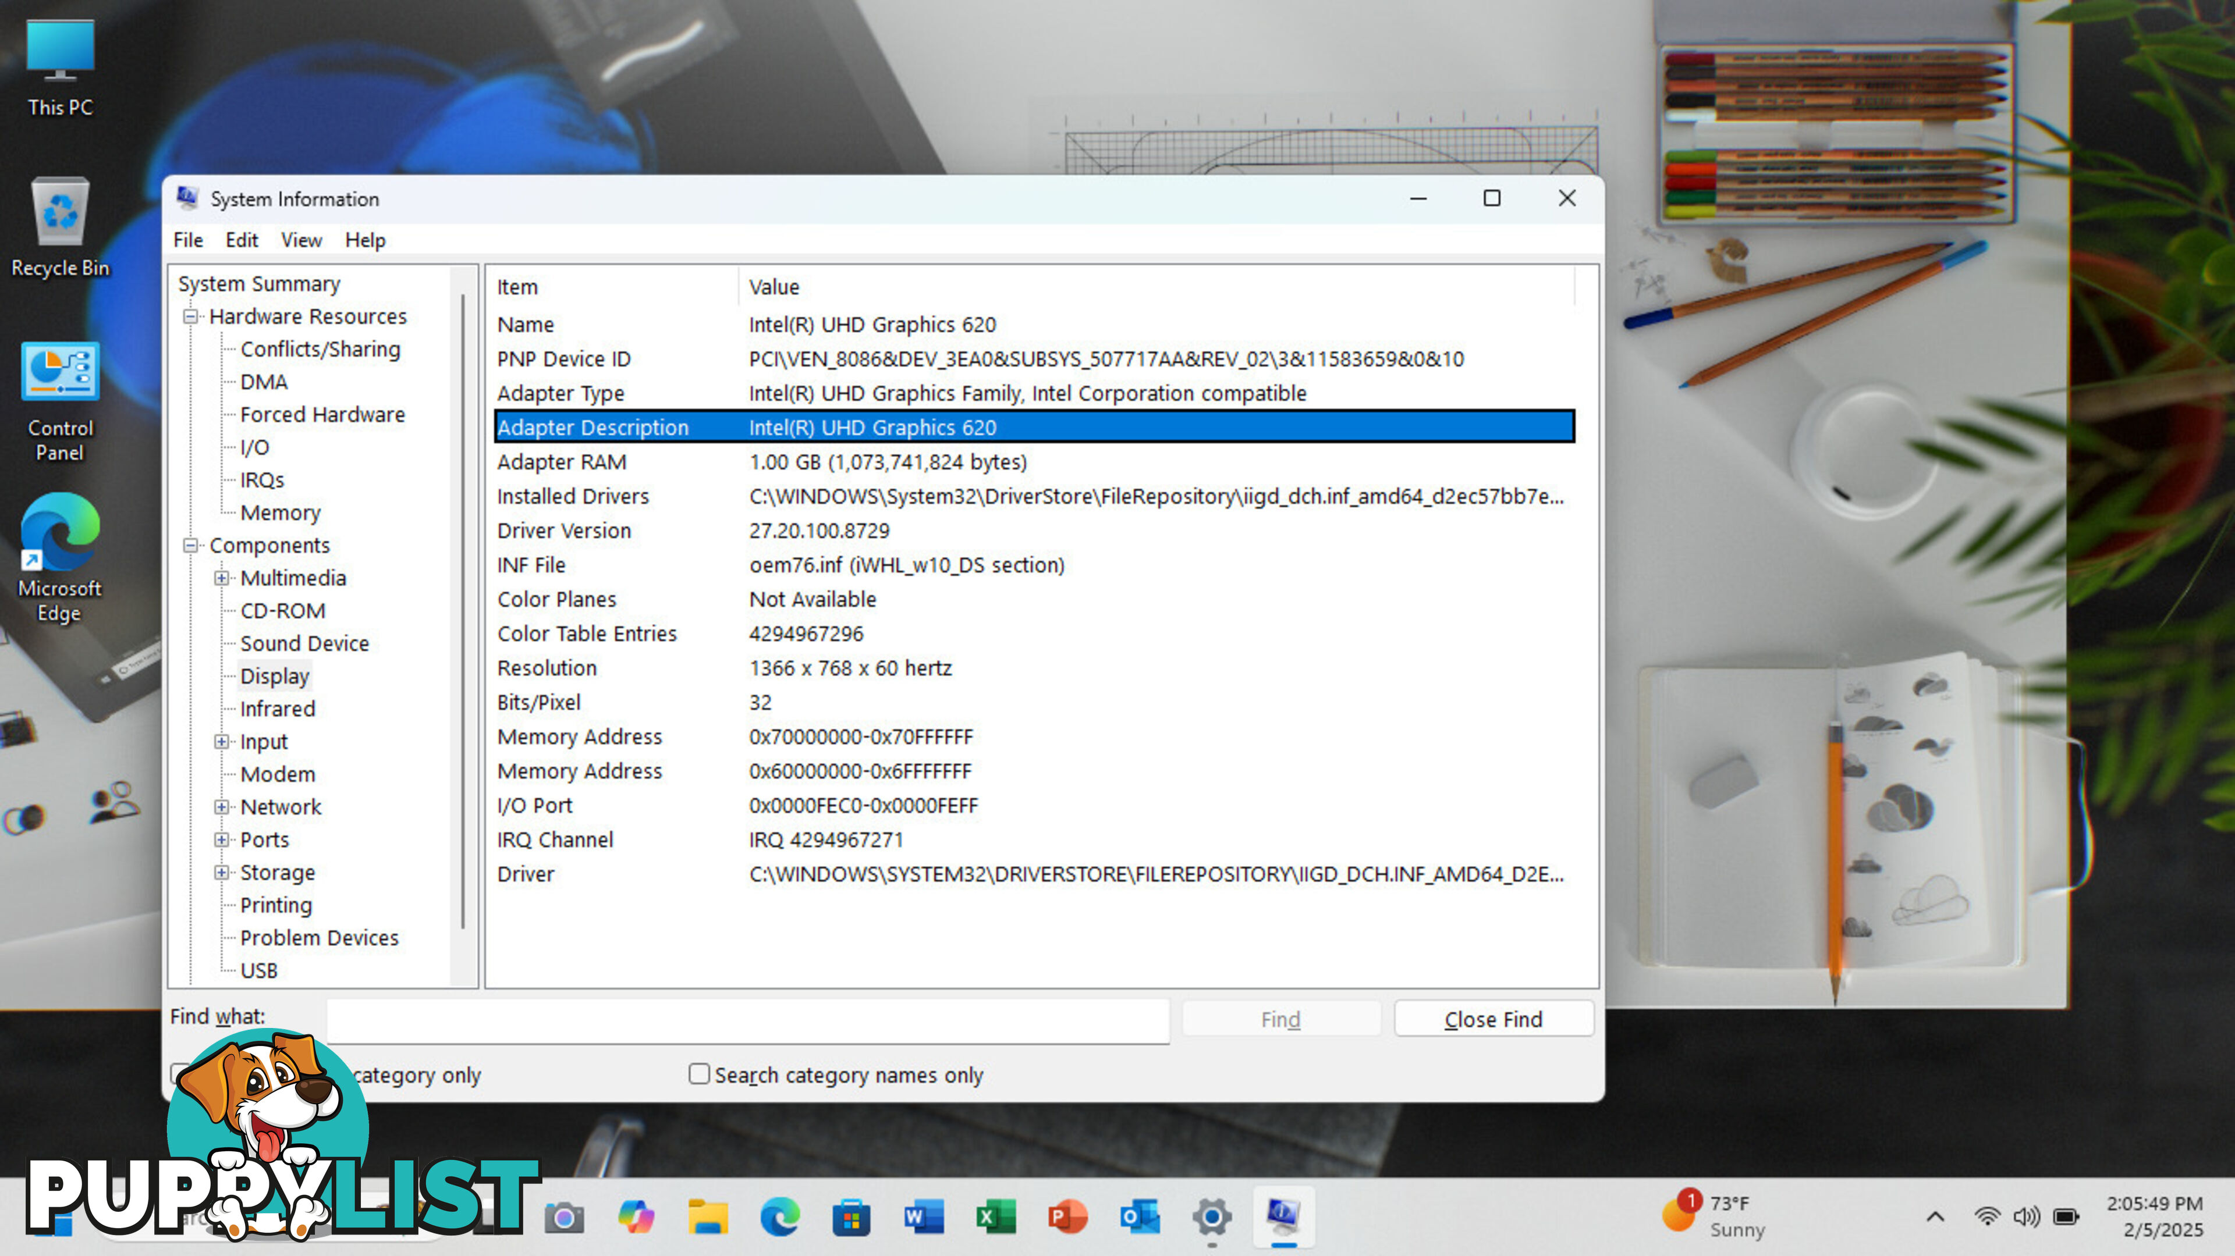Select the IRQs tree item
2235x1256 pixels.
[262, 481]
